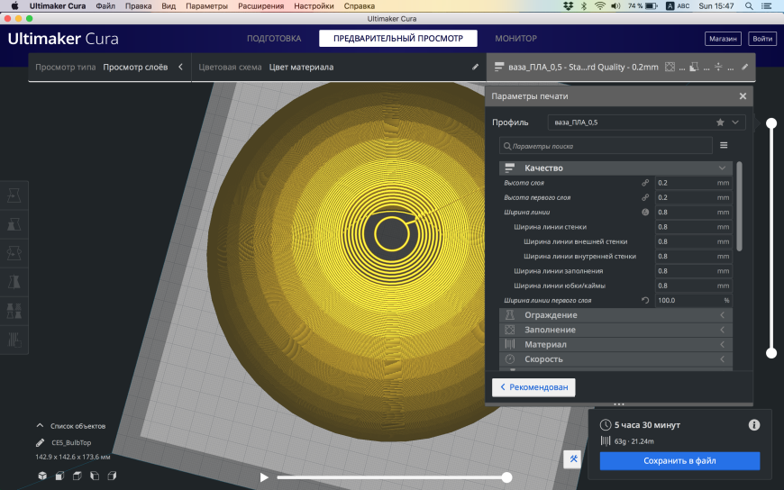This screenshot has width=784, height=490.
Task: Switch to Рекомендован settings mode
Action: pos(533,387)
